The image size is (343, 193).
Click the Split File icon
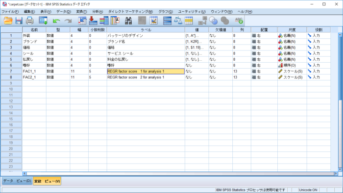tap(168, 21)
